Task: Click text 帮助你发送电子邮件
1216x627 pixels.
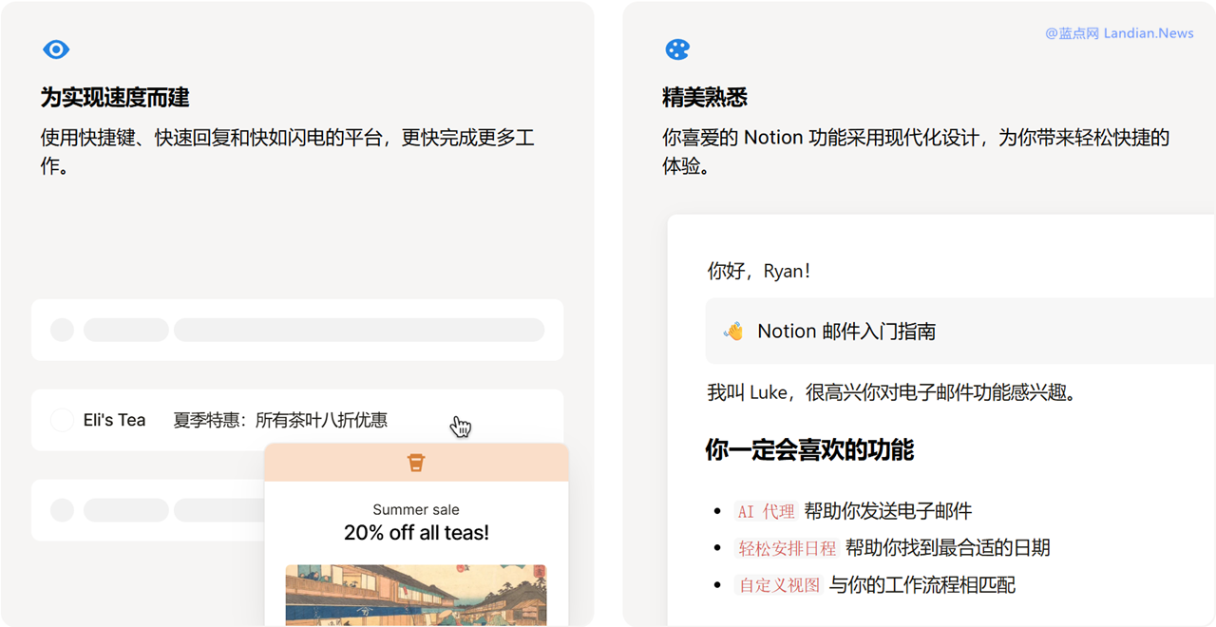Action: tap(888, 511)
